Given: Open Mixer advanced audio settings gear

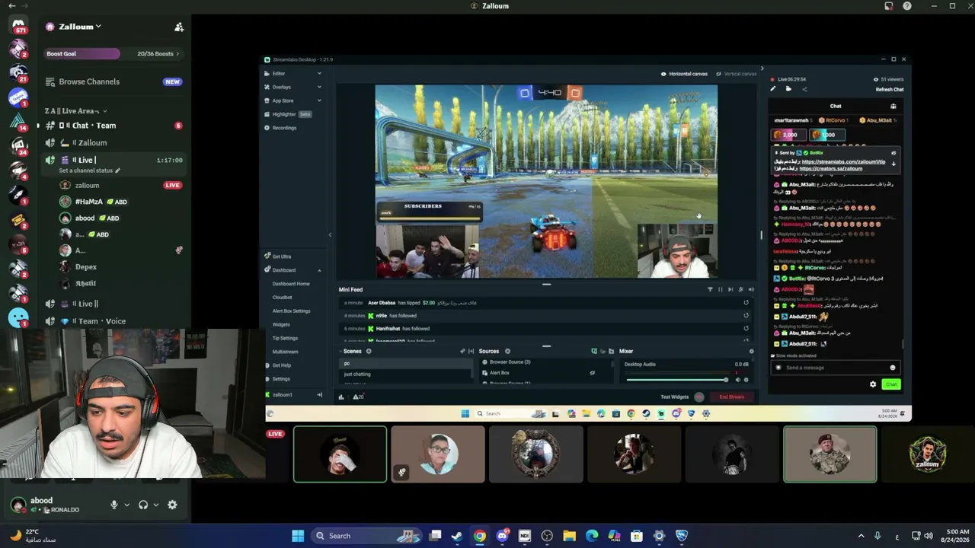Looking at the screenshot, I should [x=752, y=352].
